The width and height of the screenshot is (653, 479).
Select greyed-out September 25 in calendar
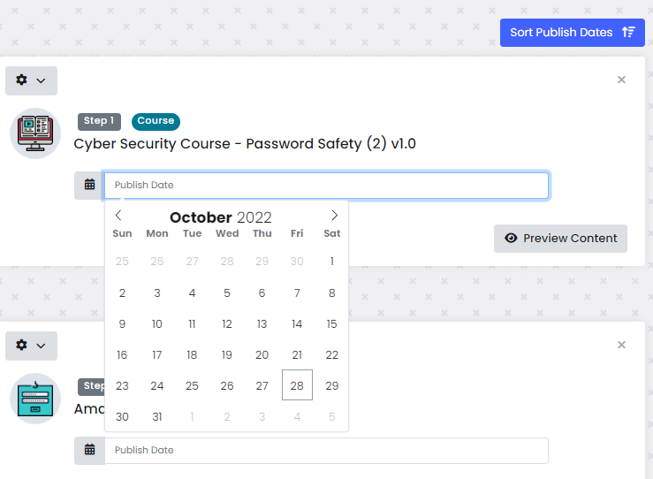tap(122, 262)
